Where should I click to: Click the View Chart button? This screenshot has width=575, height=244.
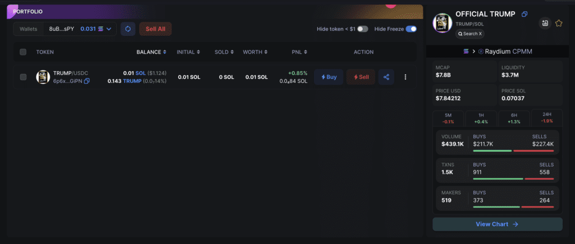498,224
